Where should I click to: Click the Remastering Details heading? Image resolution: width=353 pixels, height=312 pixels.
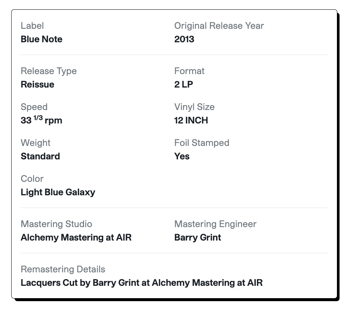pos(63,269)
